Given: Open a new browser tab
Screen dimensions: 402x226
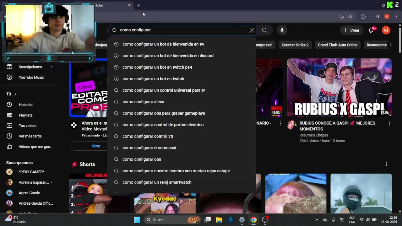Looking at the screenshot, I should click(x=139, y=5).
